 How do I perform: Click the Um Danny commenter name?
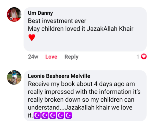[40, 13]
